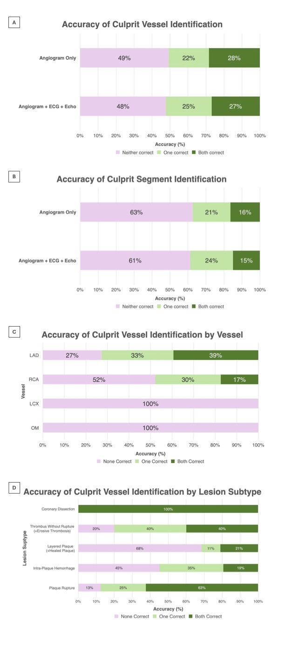Click the RCA 52% bar segment
285x672 pixels.
[x=99, y=379]
